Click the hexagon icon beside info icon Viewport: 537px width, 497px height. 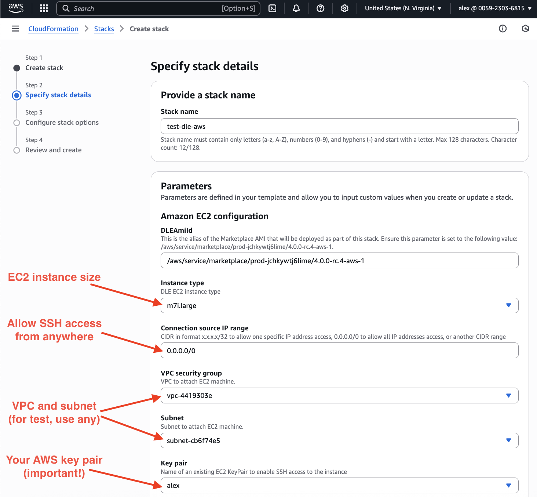click(526, 29)
